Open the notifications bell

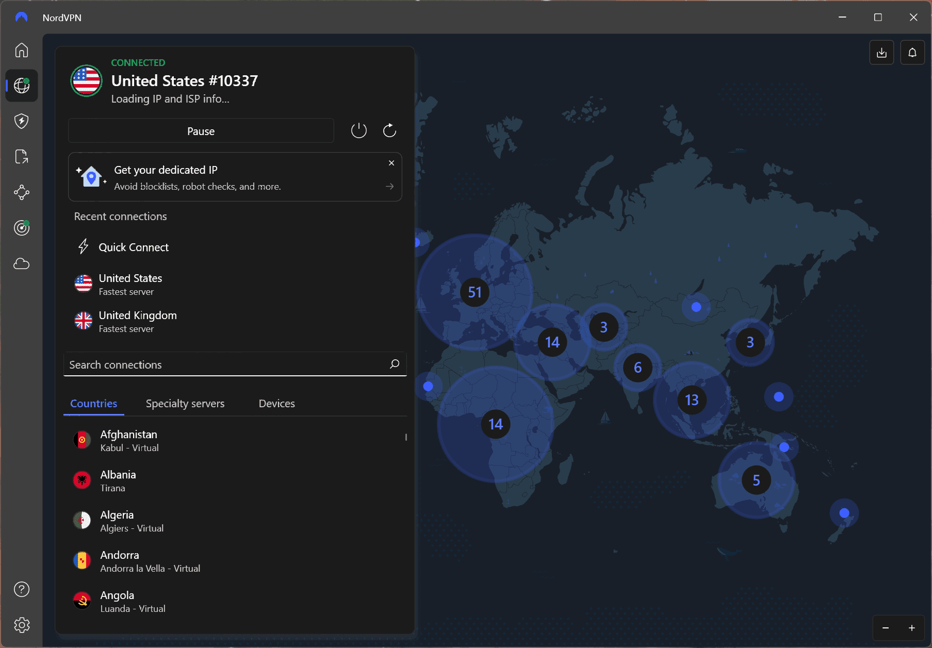coord(912,52)
